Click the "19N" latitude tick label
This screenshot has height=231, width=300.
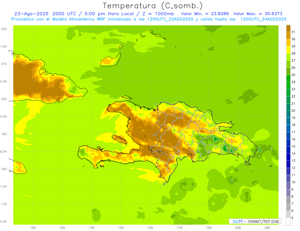click(4, 134)
